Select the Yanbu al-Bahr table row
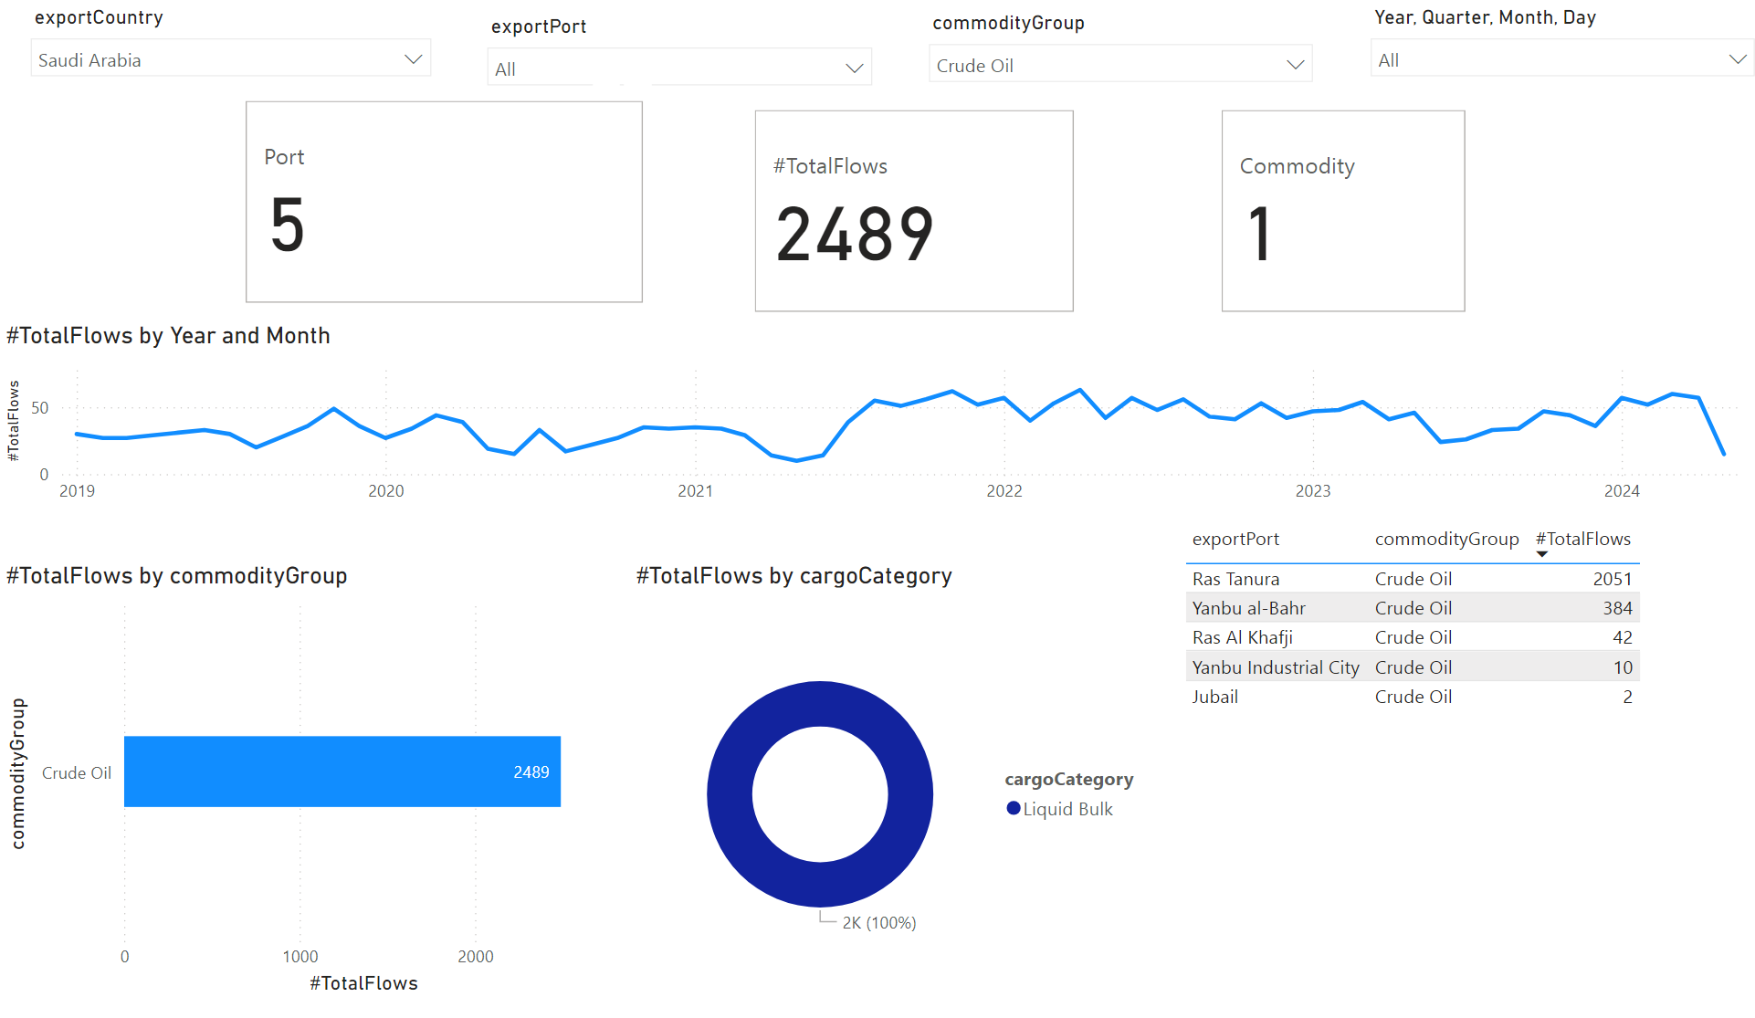This screenshot has width=1755, height=1018. [x=1248, y=608]
